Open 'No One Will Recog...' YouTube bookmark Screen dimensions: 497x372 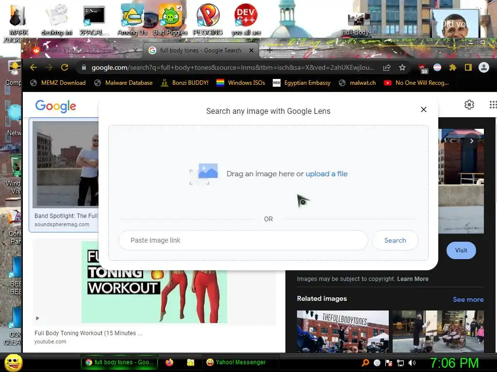(416, 83)
